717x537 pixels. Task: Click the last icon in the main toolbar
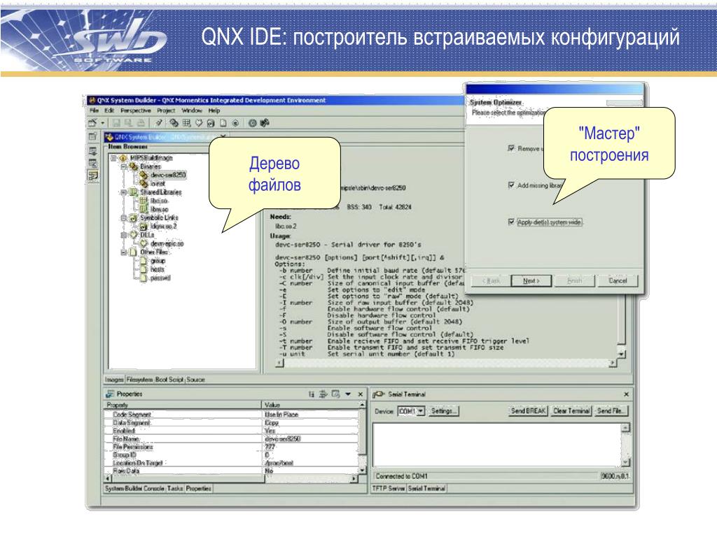(265, 123)
